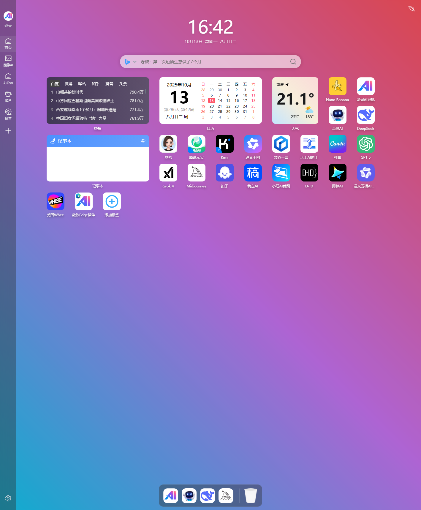
Task: Open the D-ID app icon
Action: coord(309,173)
